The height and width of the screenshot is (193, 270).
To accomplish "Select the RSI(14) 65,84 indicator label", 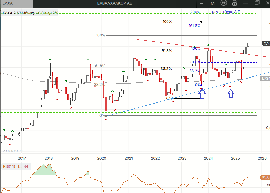I will tap(16, 166).
